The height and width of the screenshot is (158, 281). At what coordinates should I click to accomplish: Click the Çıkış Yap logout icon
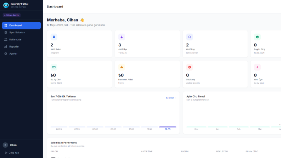(6, 153)
